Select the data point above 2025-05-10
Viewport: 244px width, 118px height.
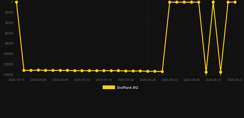pyautogui.click(x=82, y=71)
